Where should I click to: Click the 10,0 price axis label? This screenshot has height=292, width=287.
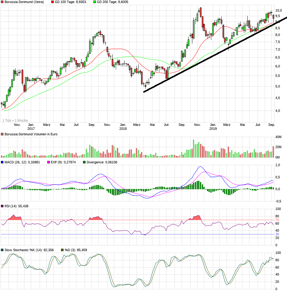[278, 10]
